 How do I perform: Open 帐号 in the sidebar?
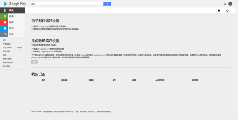(5, 40)
